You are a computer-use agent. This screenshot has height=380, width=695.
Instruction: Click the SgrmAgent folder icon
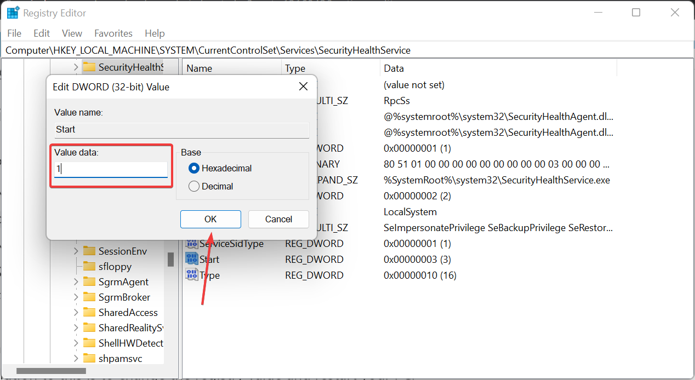click(89, 281)
